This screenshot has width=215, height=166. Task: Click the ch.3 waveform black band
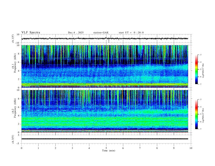pos(105,139)
